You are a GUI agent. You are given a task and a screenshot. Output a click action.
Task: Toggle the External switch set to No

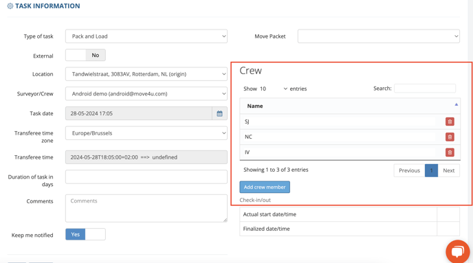pyautogui.click(x=85, y=55)
